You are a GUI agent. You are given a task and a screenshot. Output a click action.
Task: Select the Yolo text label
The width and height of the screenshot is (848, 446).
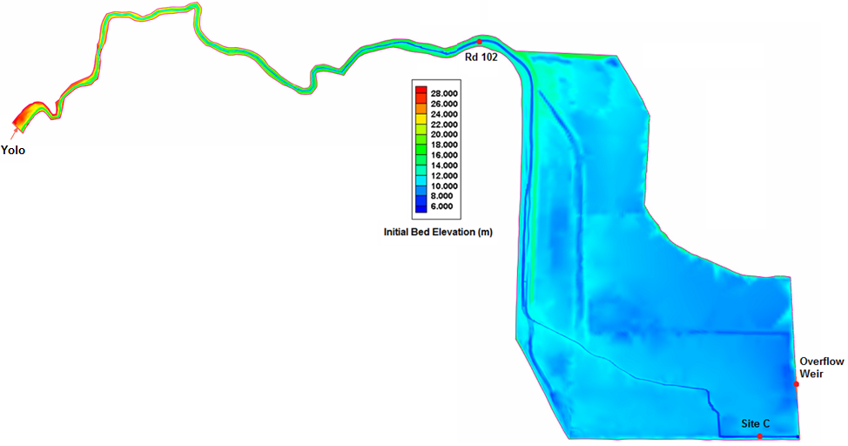tap(13, 151)
